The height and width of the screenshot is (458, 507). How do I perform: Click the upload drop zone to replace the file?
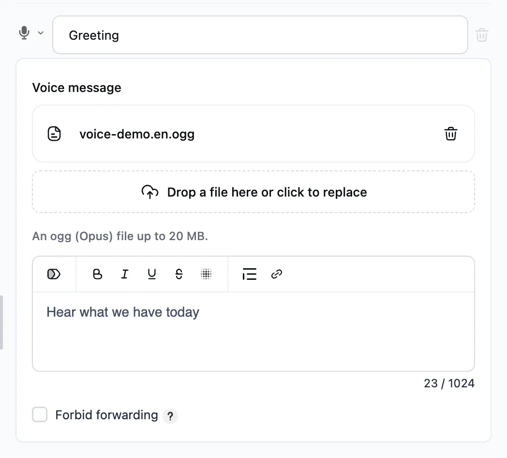[253, 192]
